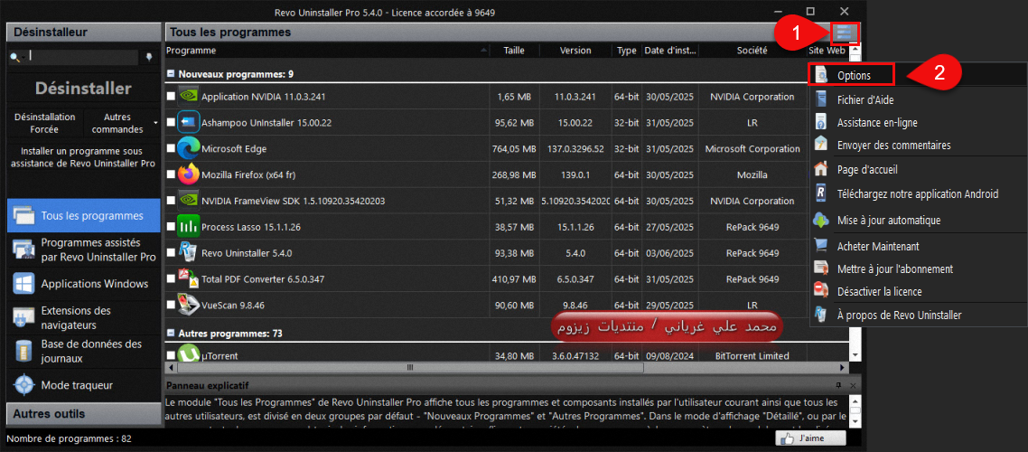Check the Total PDF Converter checkbox
1028x452 pixels.
click(x=171, y=278)
